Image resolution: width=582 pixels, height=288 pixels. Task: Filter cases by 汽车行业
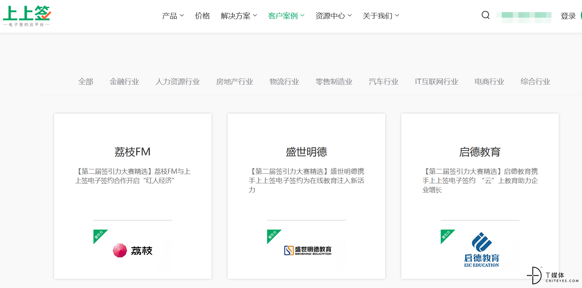384,82
